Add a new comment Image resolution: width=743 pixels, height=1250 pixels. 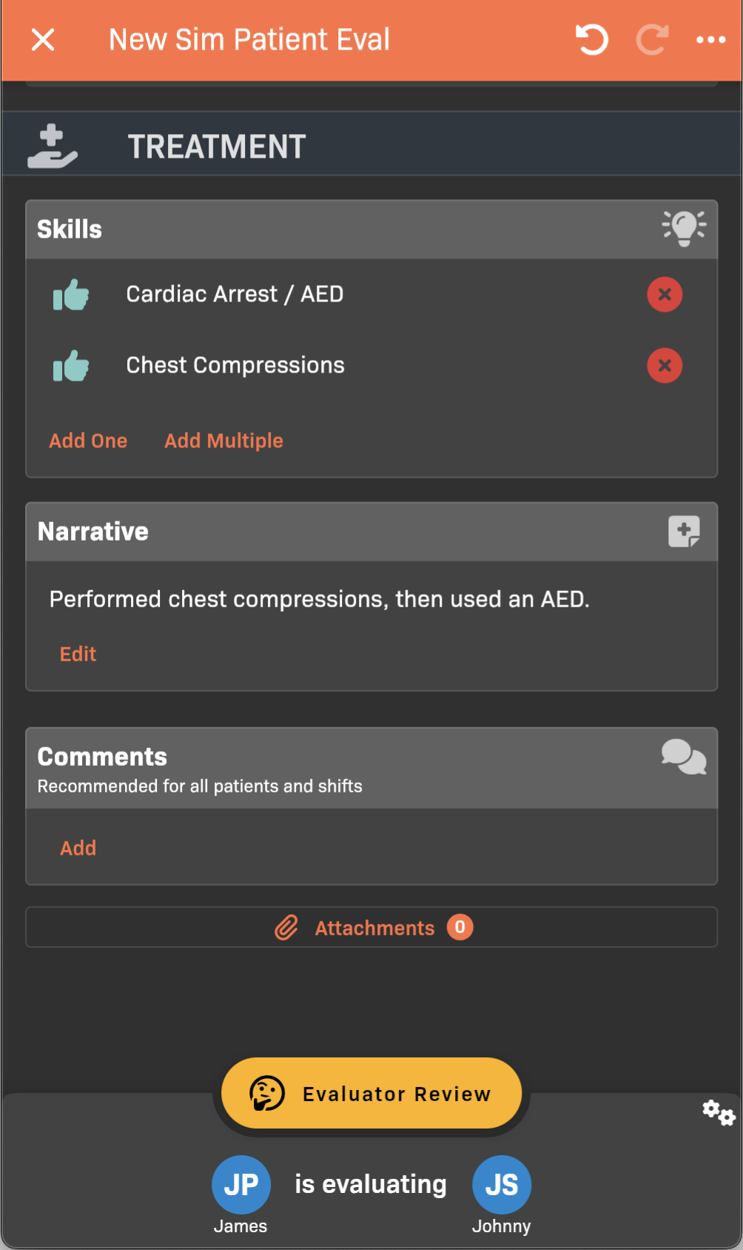78,848
